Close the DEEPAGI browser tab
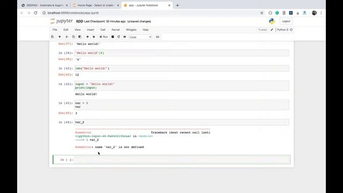The image size is (343, 193). pyautogui.click(x=66, y=5)
